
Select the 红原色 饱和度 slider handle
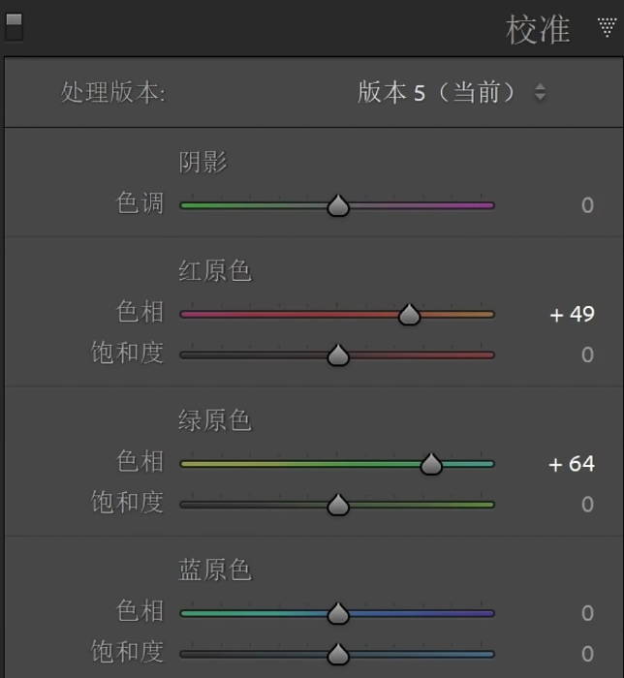(338, 355)
